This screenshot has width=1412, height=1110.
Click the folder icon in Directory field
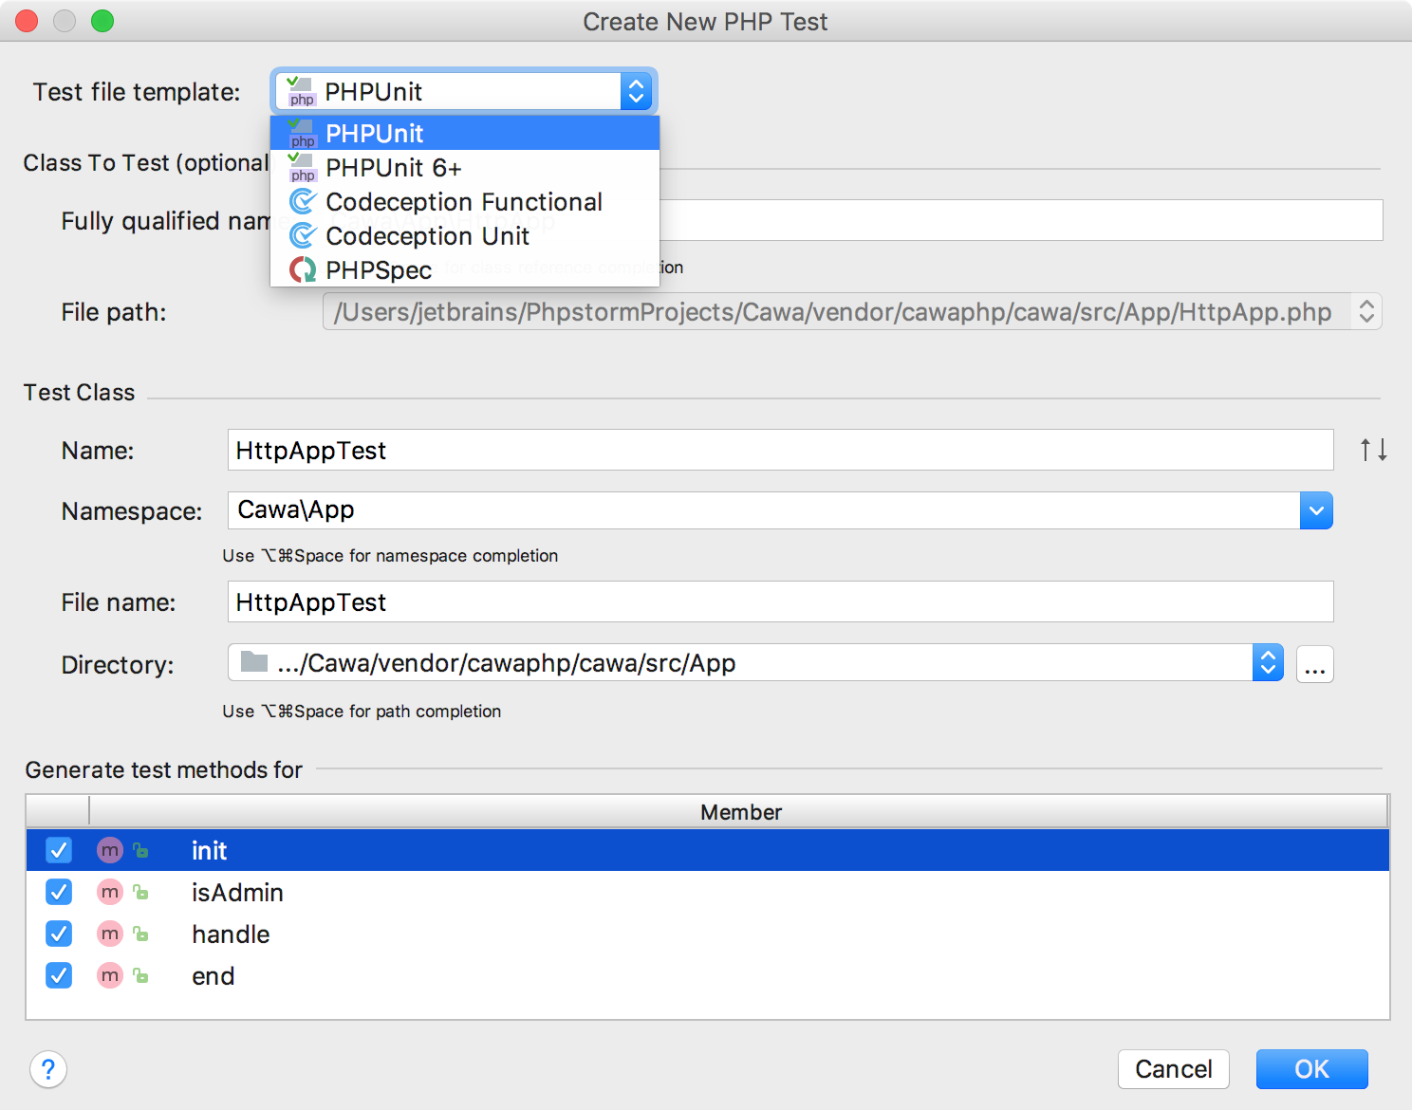pos(253,661)
